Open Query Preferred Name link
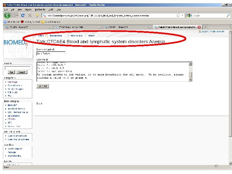The width and height of the screenshot is (232, 174). pos(18,139)
